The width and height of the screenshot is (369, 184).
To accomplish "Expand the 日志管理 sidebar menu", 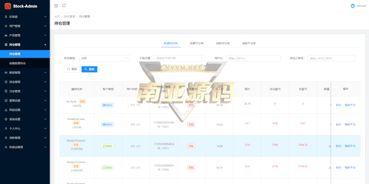I will [x=25, y=91].
